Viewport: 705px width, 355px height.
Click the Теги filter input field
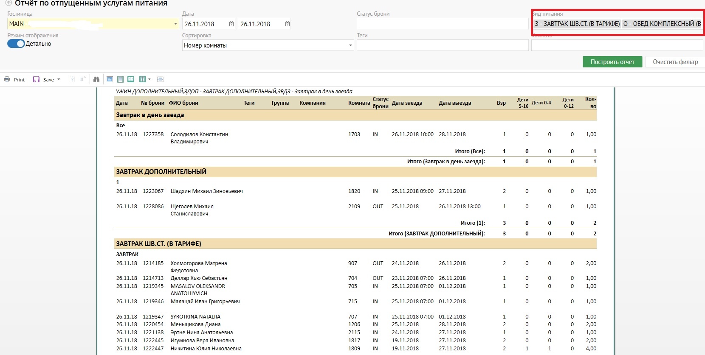[442, 45]
